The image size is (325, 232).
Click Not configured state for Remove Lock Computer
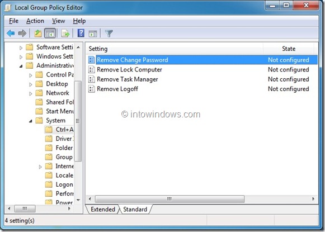288,69
